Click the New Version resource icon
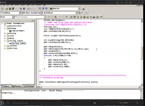 pyautogui.click(x=97, y=17)
